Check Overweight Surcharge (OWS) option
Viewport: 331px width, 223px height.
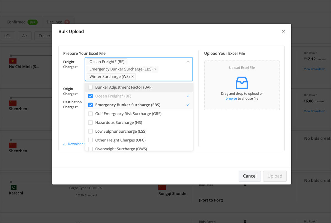click(x=90, y=149)
